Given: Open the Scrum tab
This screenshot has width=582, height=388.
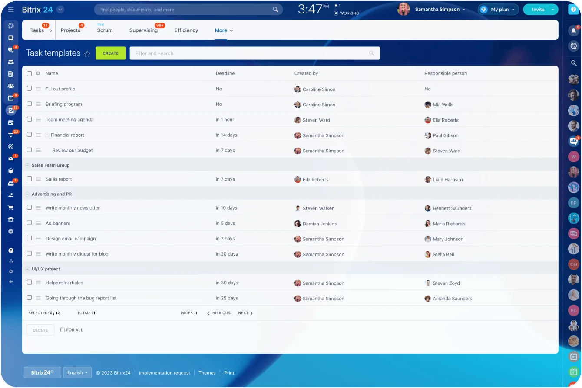Looking at the screenshot, I should (105, 30).
